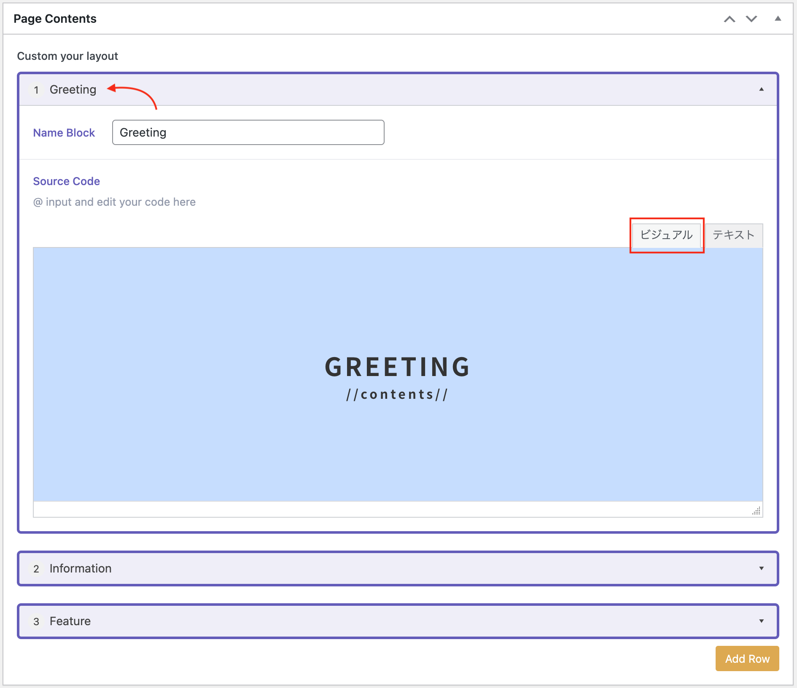Expand the Feature row arrow
This screenshot has height=688, width=797.
pyautogui.click(x=761, y=621)
